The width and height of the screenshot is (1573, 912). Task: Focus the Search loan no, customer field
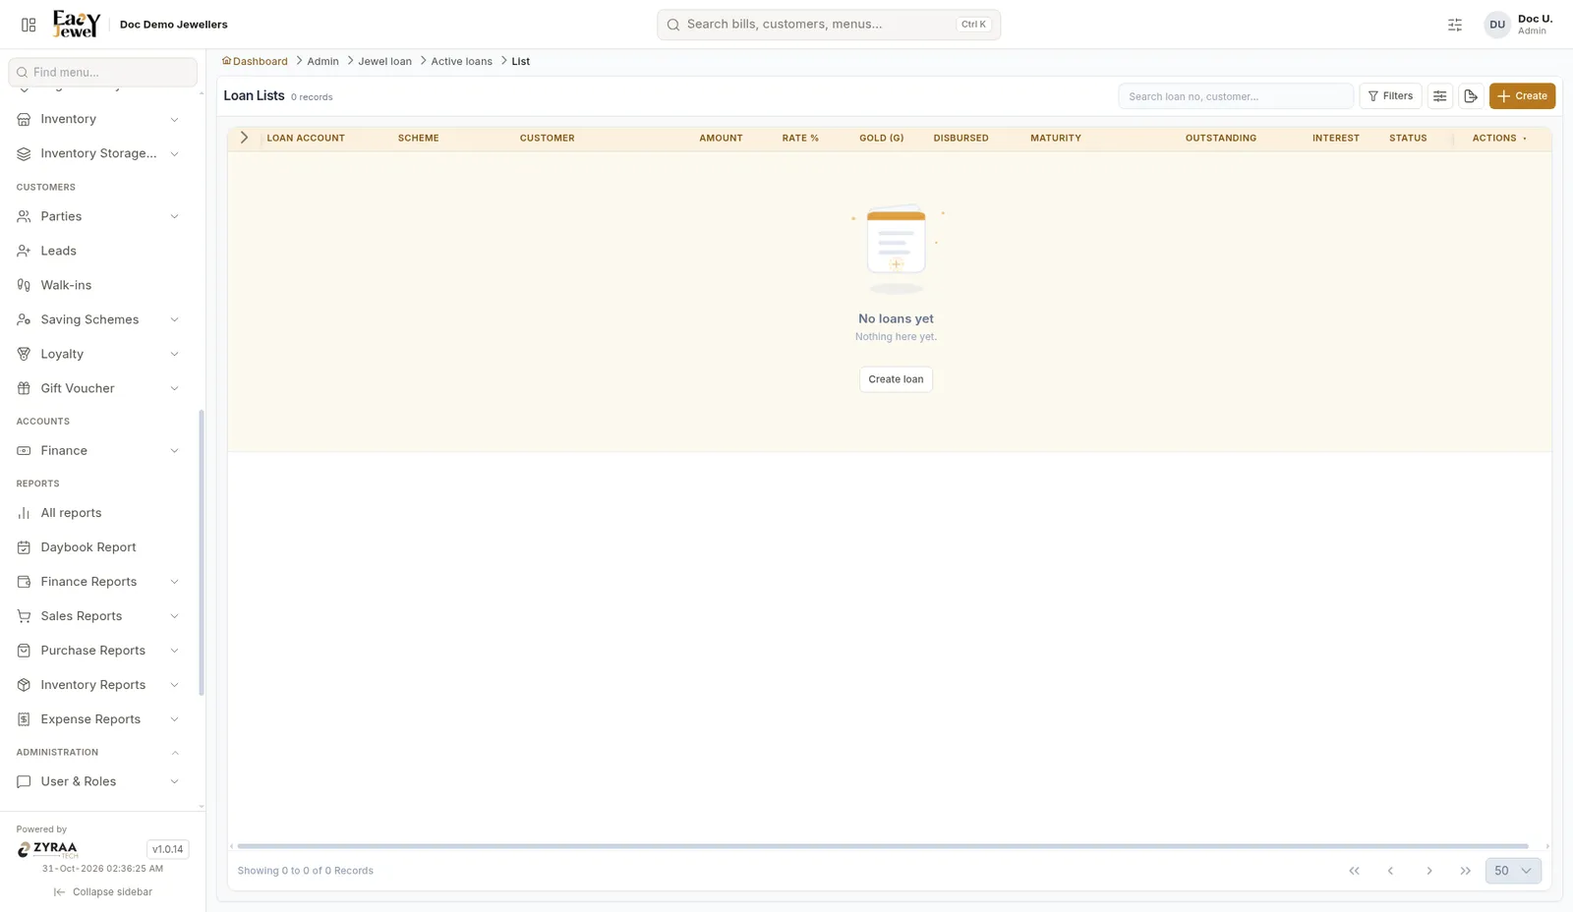tap(1236, 96)
